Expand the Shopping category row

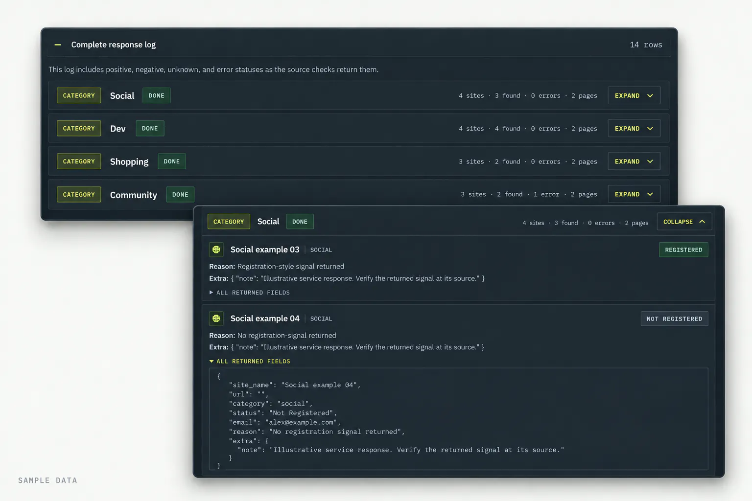[x=634, y=161]
